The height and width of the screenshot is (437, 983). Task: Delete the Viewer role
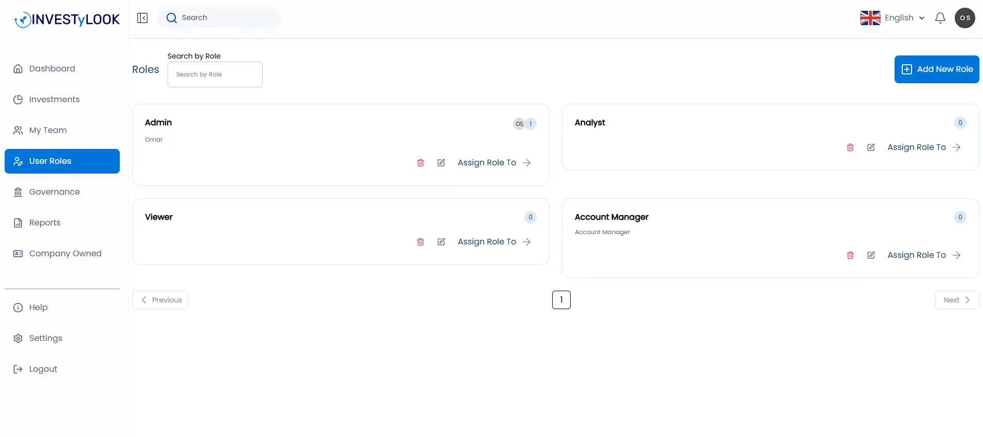point(421,242)
